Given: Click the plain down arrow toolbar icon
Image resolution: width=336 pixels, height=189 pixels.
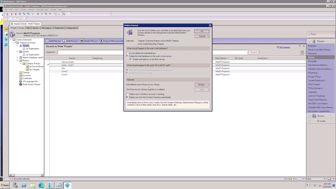Looking at the screenshot, I should click(16, 14).
